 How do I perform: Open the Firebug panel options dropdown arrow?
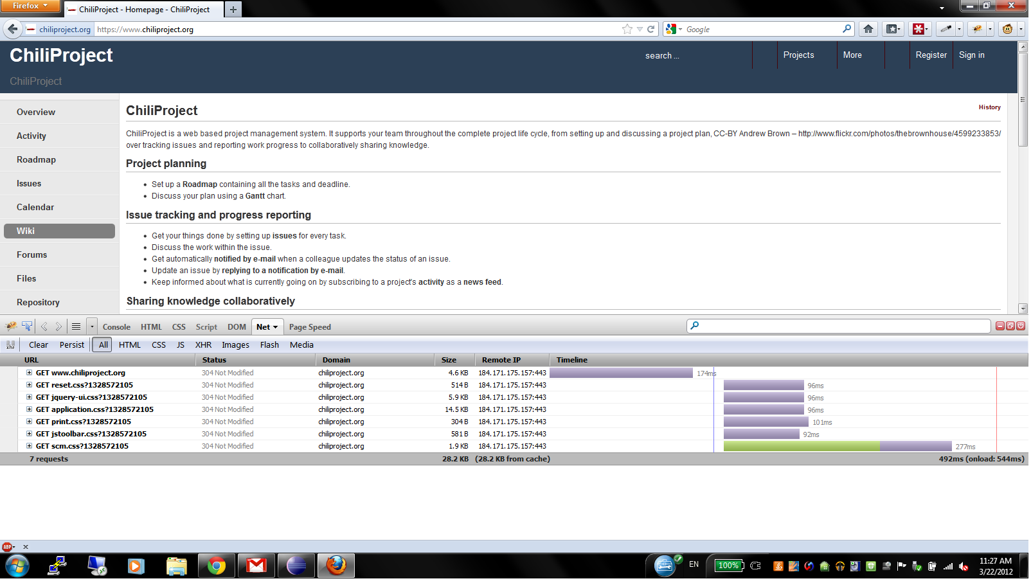pyautogui.click(x=92, y=326)
